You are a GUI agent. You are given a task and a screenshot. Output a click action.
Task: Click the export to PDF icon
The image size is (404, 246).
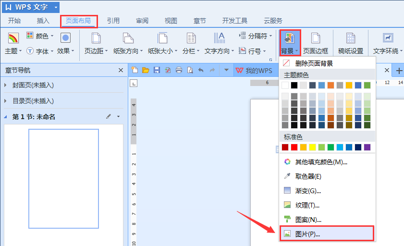click(168, 70)
